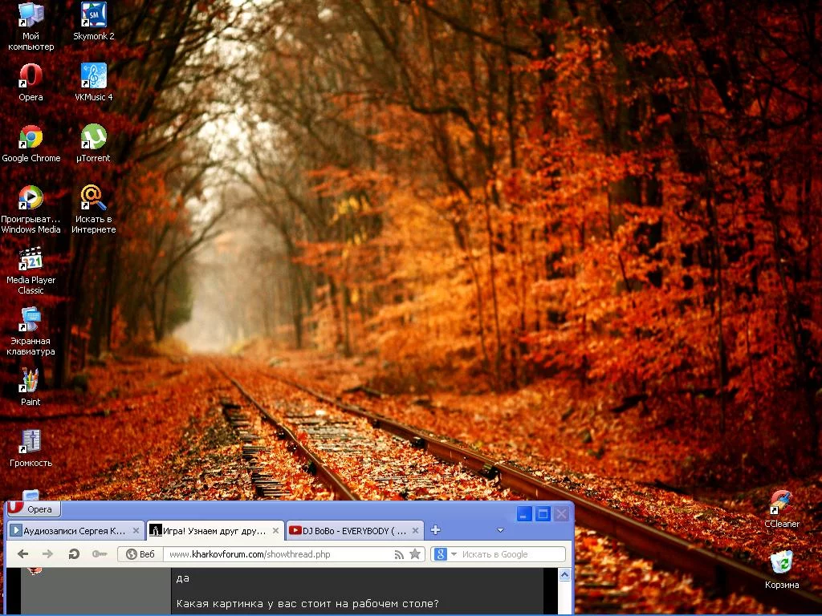Select the Media Player Classic icon

(31, 271)
